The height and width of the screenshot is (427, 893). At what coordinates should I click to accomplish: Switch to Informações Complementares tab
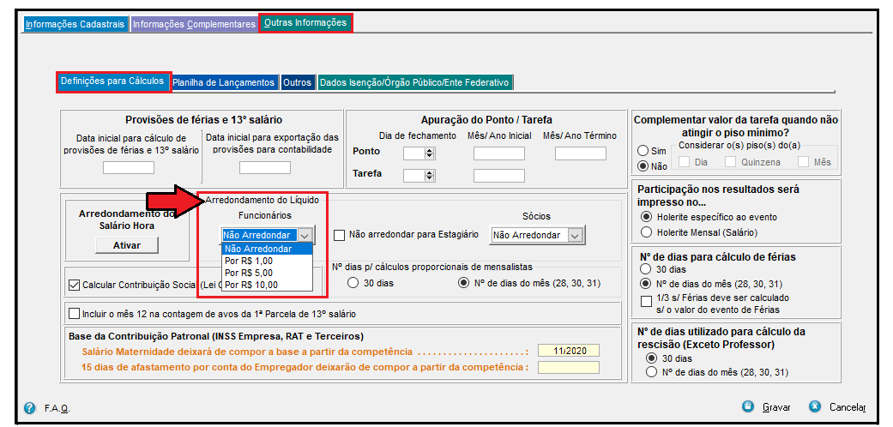194,25
